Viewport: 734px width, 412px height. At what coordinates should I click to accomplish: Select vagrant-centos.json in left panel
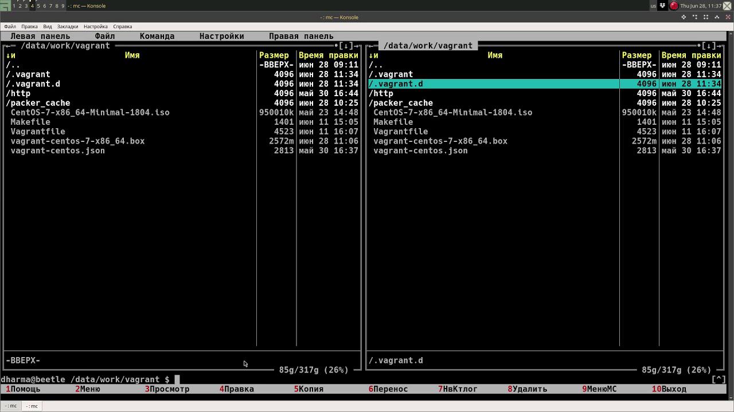click(182, 150)
